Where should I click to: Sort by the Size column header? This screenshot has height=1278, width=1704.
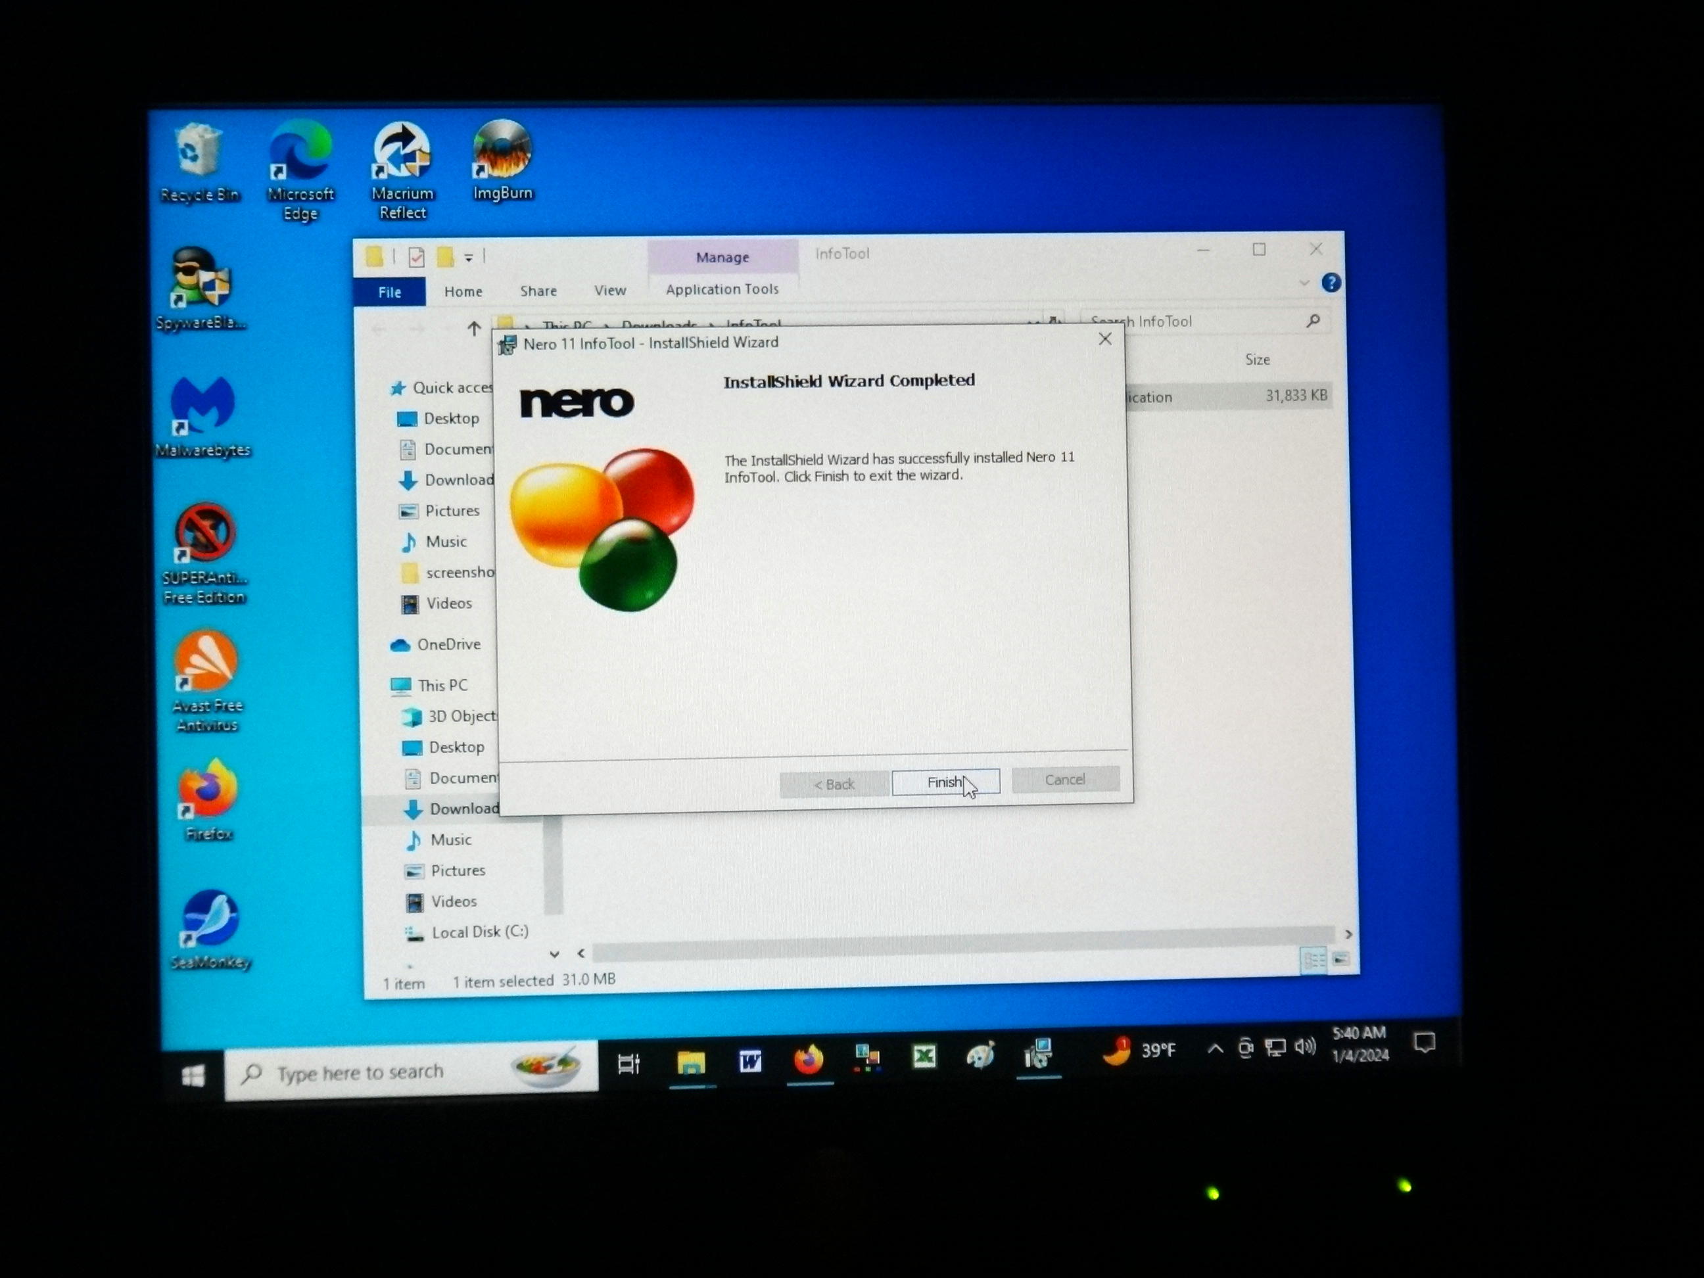tap(1257, 359)
